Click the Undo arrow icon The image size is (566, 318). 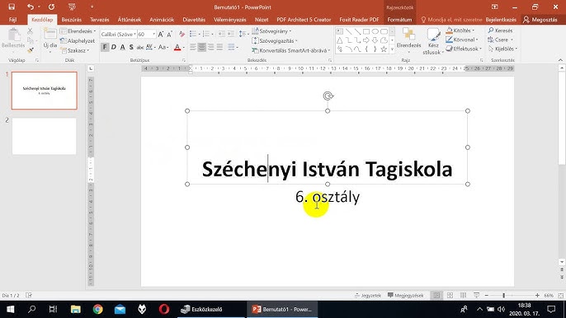point(31,7)
